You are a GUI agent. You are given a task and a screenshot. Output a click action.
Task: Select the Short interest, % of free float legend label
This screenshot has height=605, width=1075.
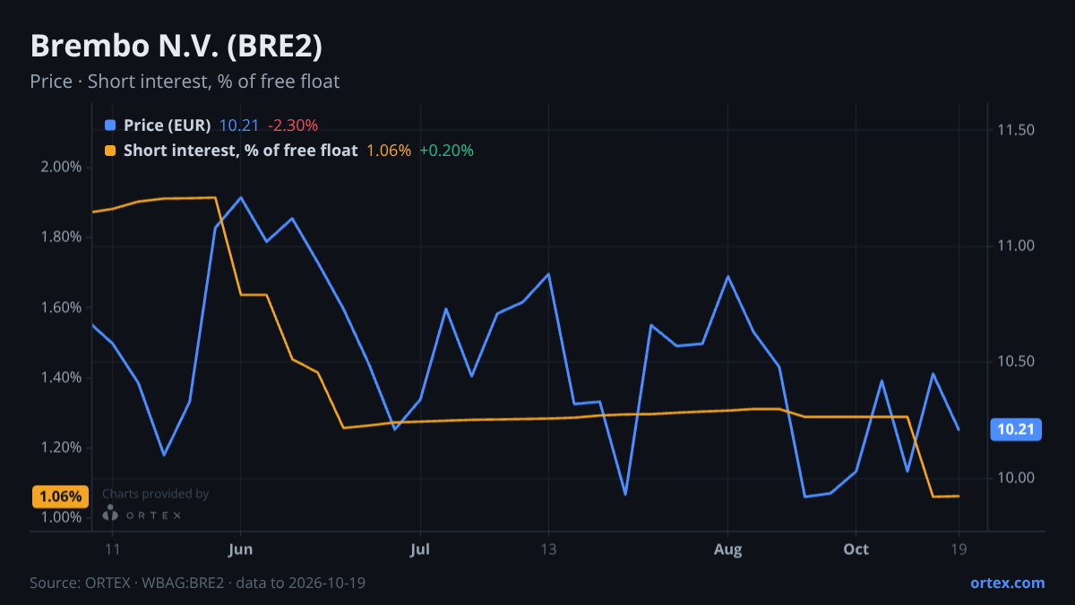coord(240,151)
